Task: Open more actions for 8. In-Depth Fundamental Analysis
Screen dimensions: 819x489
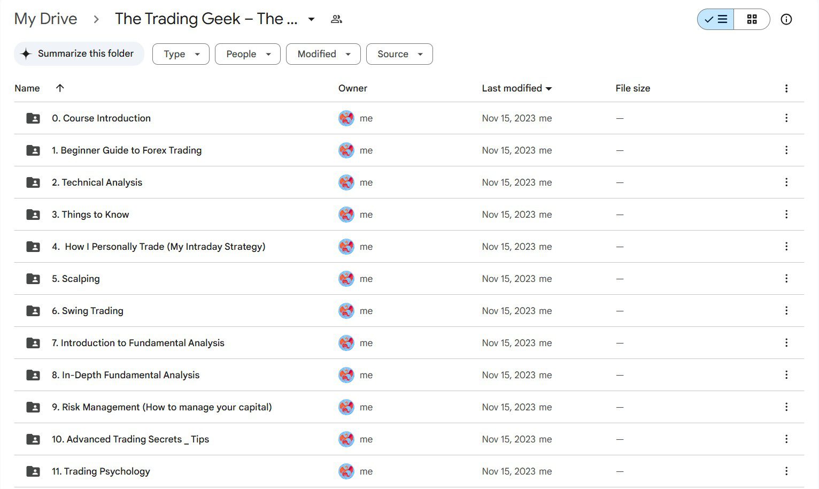Action: click(786, 375)
